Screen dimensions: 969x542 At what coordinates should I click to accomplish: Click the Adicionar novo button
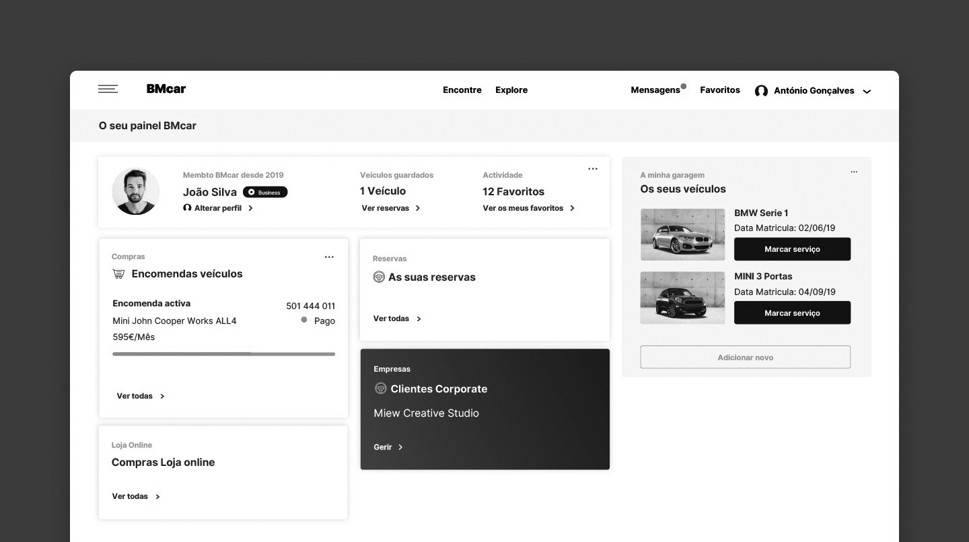pyautogui.click(x=745, y=358)
